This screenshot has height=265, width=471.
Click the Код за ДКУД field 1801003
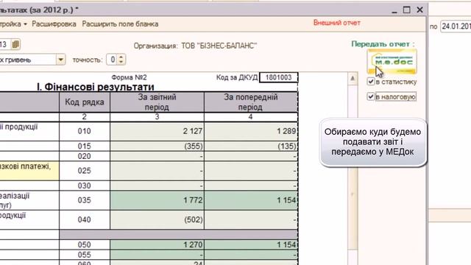pos(278,77)
